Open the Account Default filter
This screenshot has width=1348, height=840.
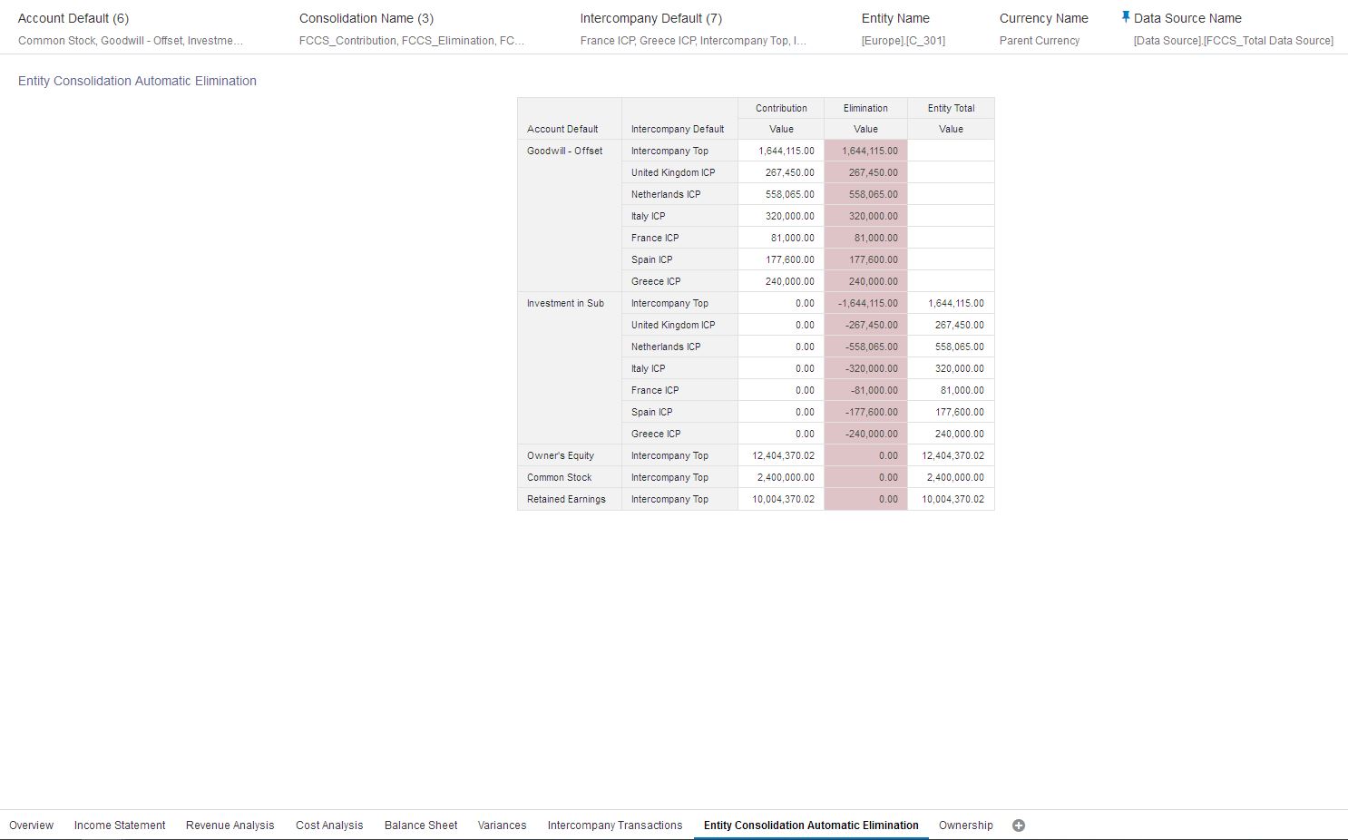coord(72,18)
